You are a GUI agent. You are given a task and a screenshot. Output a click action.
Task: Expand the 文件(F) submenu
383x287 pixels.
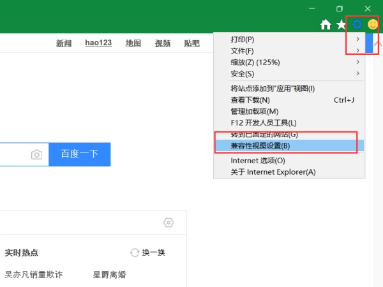click(x=287, y=51)
